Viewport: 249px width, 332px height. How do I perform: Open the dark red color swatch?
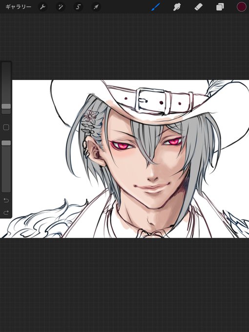pyautogui.click(x=241, y=7)
